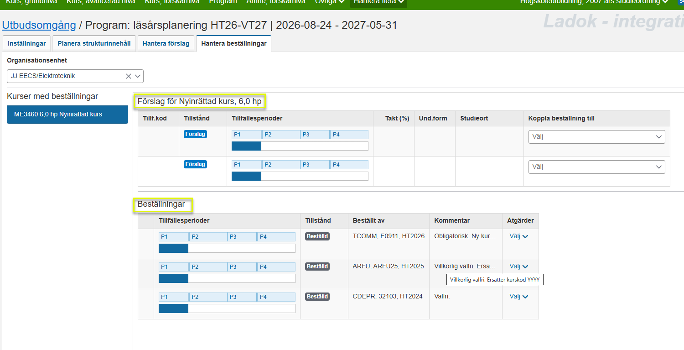Click the Förslag badge in first proposal row

(x=195, y=134)
